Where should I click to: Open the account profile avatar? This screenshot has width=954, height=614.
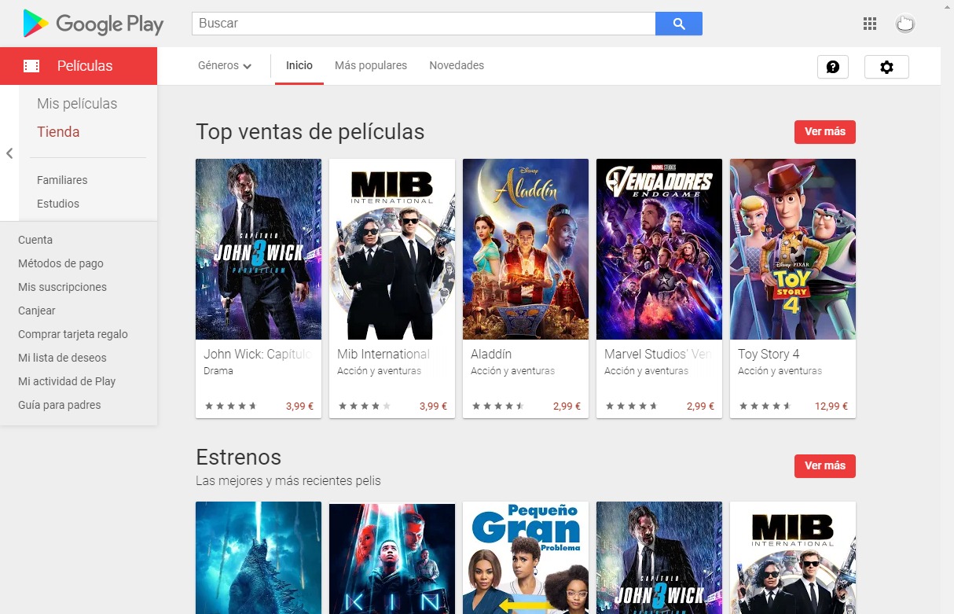[x=905, y=24]
